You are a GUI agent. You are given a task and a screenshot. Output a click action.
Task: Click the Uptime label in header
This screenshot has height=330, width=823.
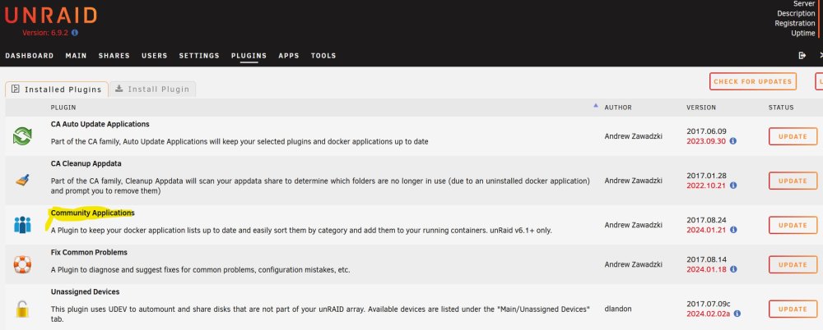click(803, 33)
